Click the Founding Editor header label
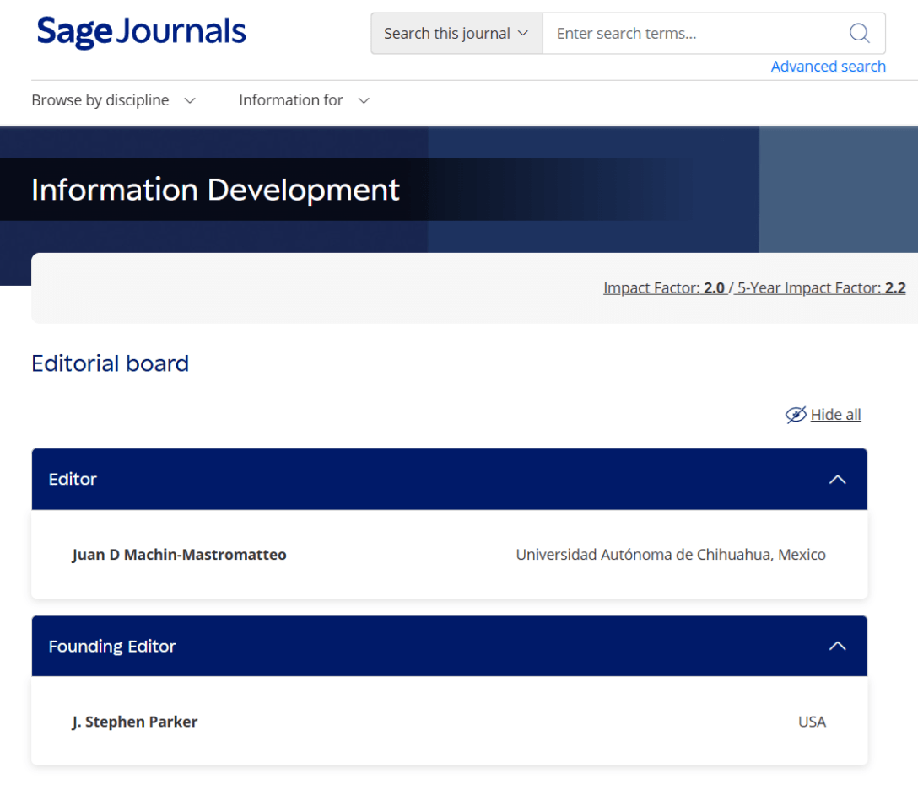 click(x=112, y=647)
